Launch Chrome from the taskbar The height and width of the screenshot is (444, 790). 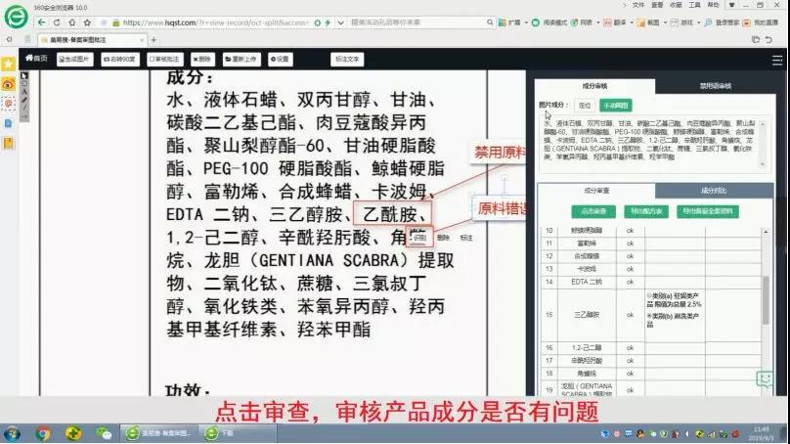point(43,433)
